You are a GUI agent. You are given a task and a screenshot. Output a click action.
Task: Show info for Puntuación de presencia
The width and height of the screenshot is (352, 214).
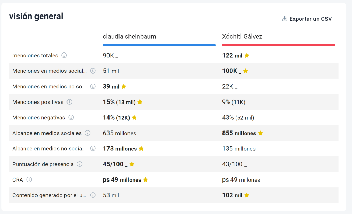(80, 164)
